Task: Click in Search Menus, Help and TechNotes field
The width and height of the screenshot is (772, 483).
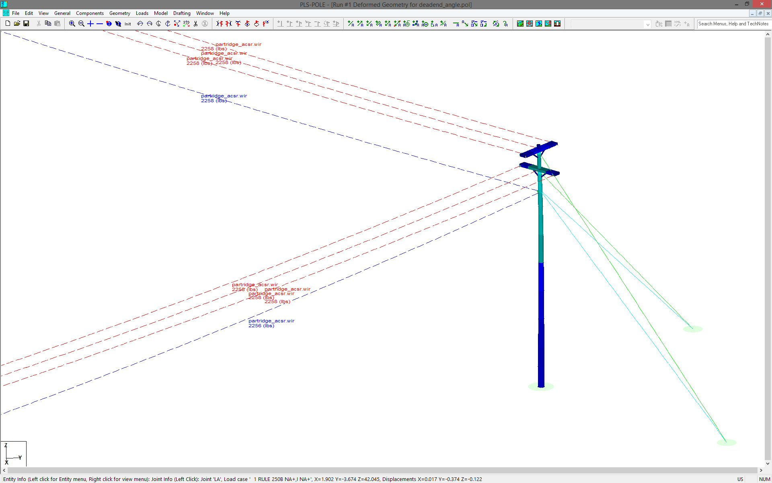Action: coord(733,24)
